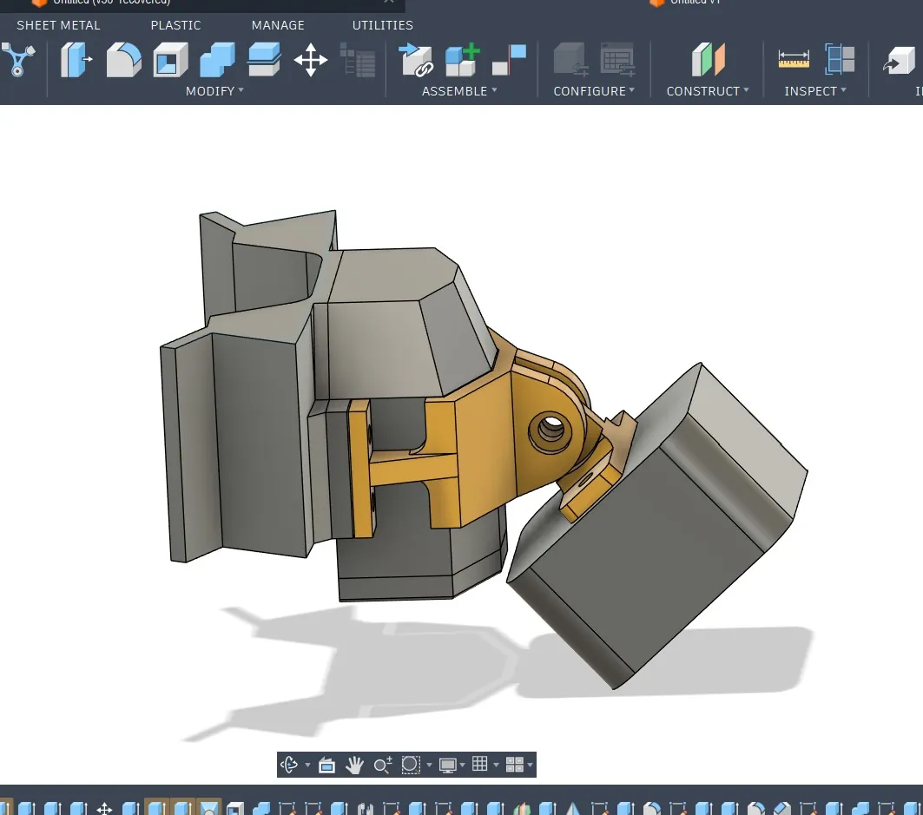
Task: Expand the Viewports dropdown arrow
Action: point(530,765)
